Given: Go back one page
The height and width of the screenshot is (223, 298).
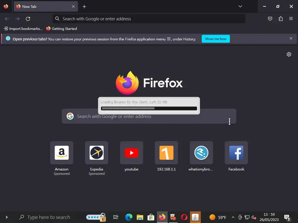Looking at the screenshot, I should click(x=7, y=19).
